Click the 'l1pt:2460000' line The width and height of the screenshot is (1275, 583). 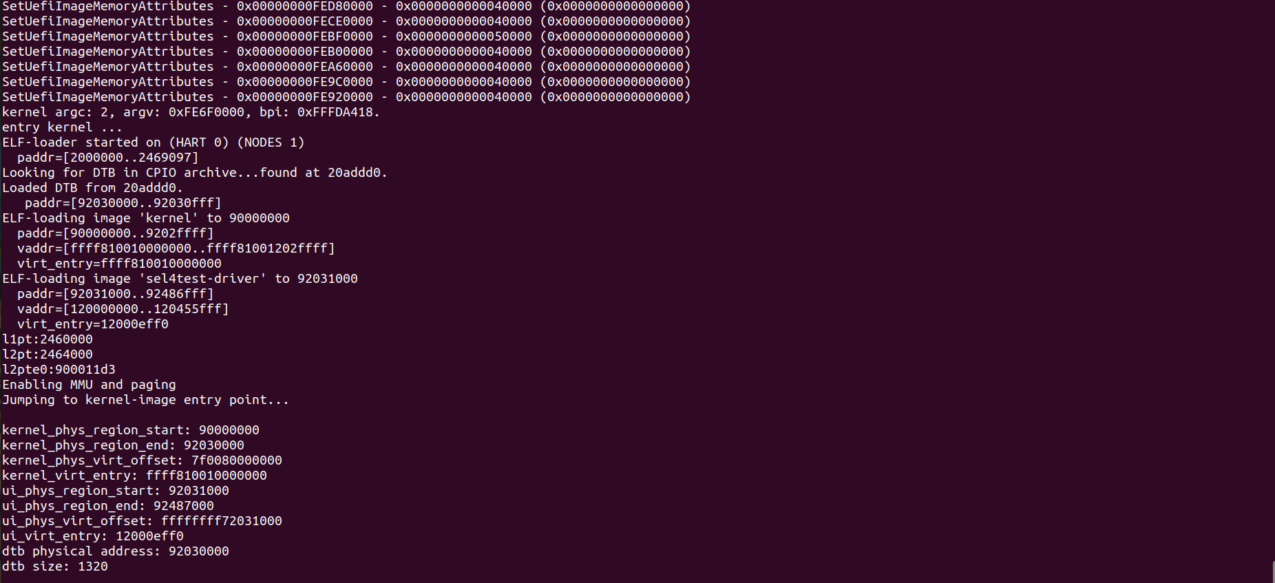(x=48, y=339)
